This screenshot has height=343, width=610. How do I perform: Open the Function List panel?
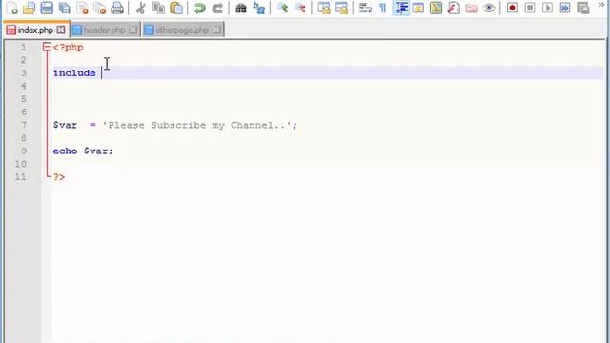(x=454, y=8)
